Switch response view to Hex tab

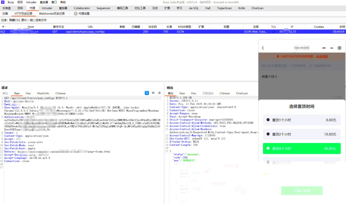194,94
